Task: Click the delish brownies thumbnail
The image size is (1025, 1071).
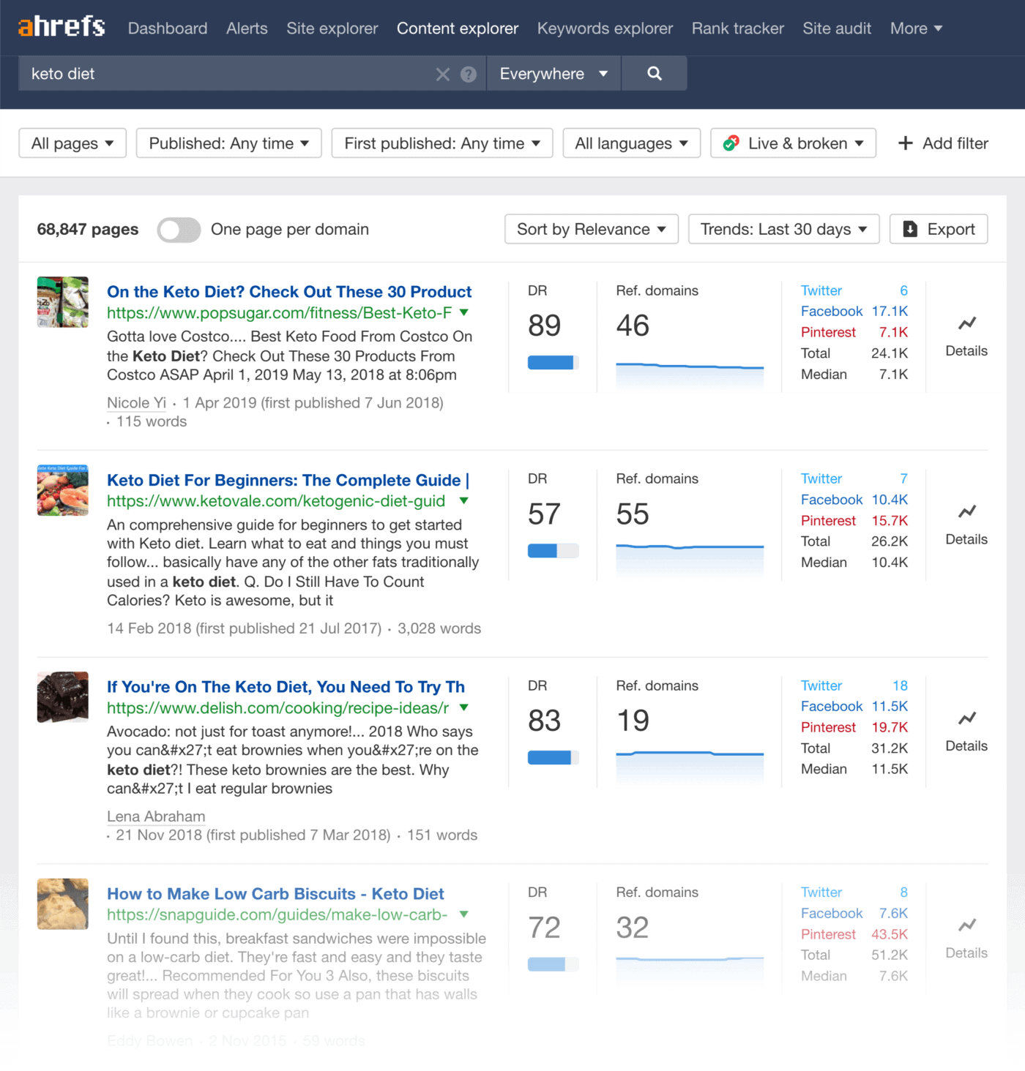Action: coord(63,697)
